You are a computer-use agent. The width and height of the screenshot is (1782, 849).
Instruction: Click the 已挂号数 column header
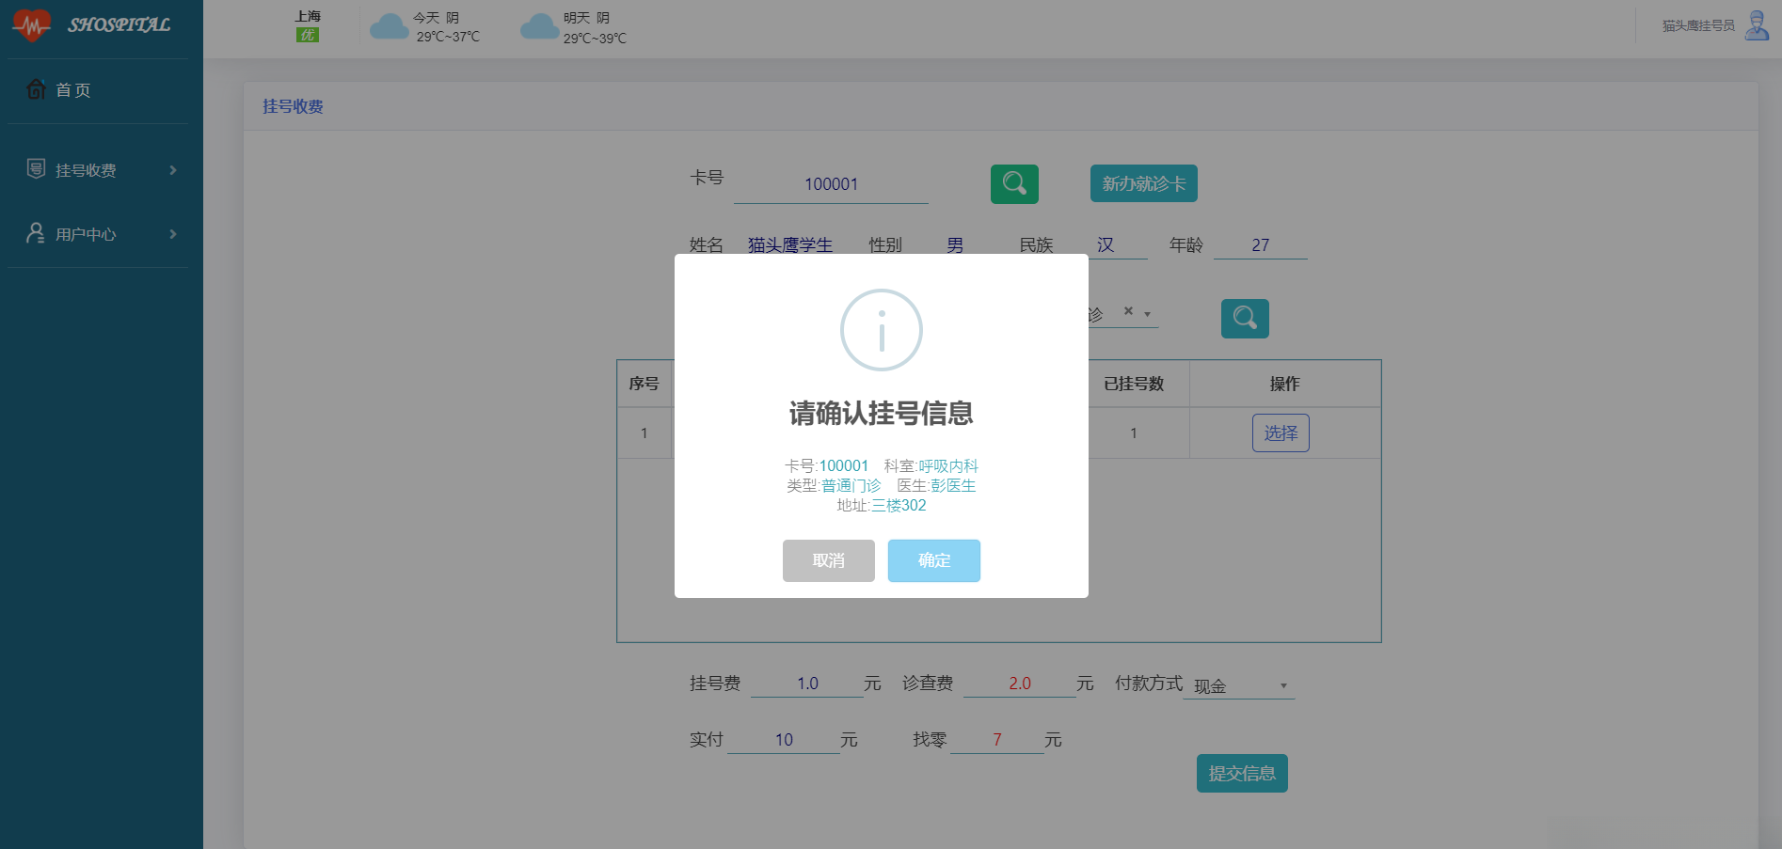1134,384
